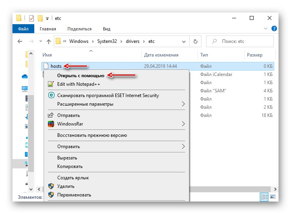Expand the lower Отправить submenu arrow
The height and width of the screenshot is (214, 291).
(x=183, y=147)
